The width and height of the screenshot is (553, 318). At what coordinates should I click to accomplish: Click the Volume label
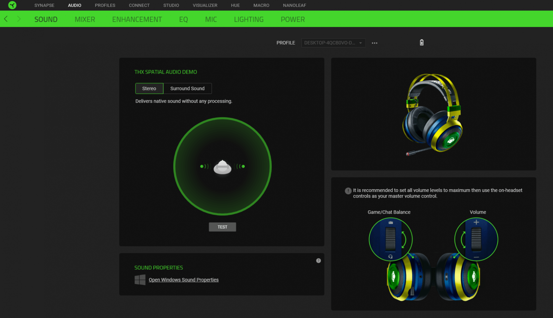478,212
